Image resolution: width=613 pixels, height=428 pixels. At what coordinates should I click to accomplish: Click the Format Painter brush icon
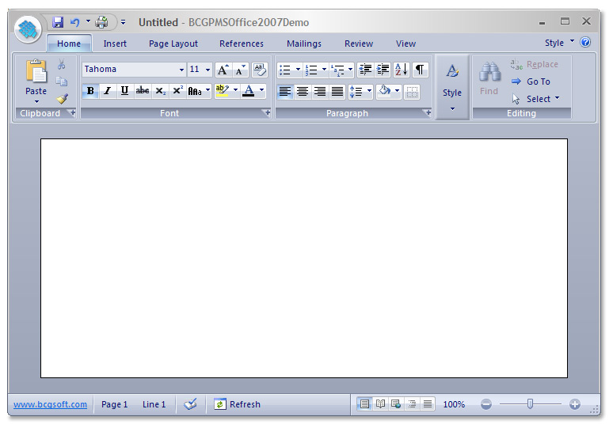tap(62, 99)
